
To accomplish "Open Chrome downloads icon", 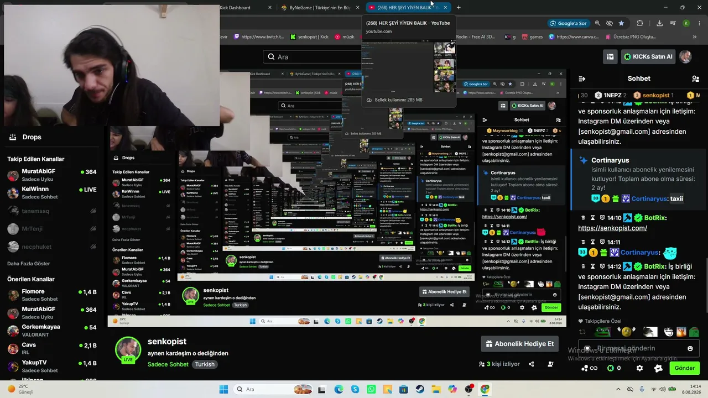I will 659,23.
